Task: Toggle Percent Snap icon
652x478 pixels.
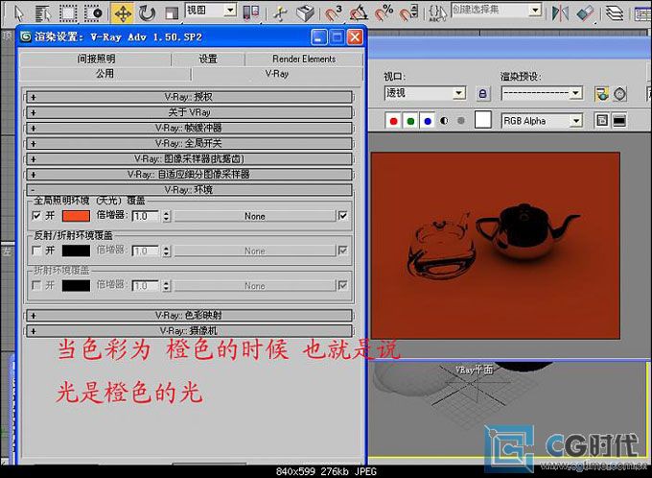Action: 384,12
